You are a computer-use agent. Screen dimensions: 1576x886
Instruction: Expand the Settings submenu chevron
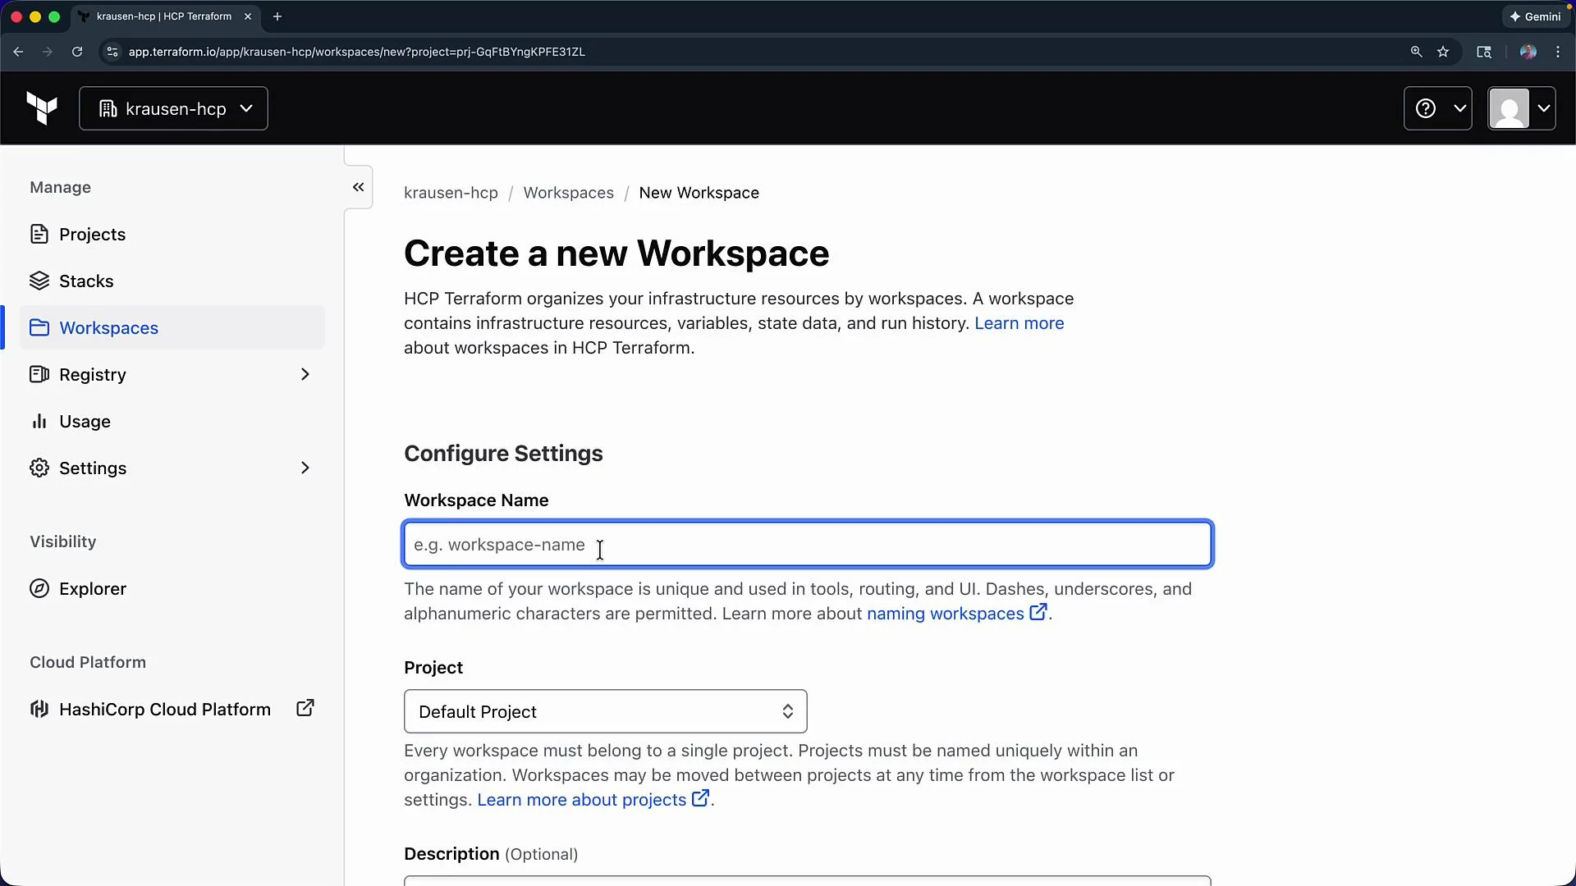305,468
